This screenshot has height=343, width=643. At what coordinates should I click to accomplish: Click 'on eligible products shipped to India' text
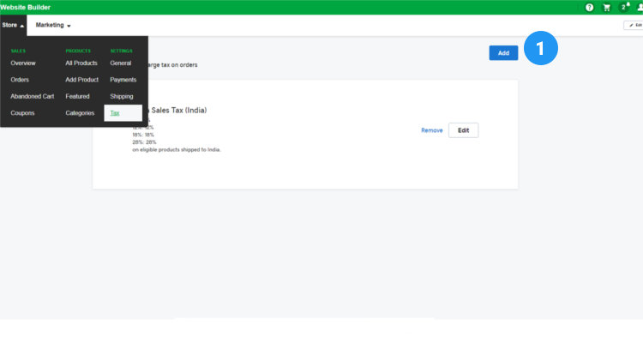click(x=177, y=150)
